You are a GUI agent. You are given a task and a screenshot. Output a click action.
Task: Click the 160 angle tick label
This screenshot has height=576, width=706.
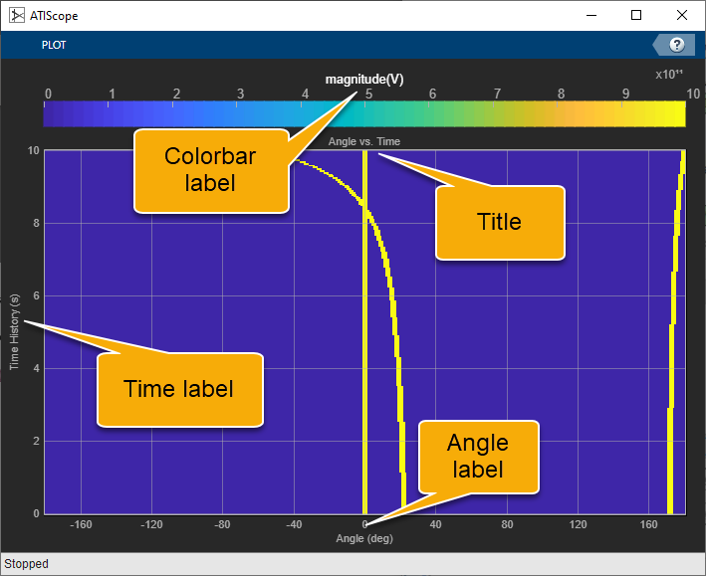649,524
